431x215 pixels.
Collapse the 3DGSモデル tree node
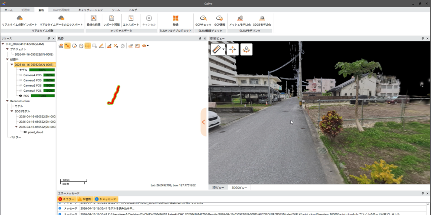[x=12, y=111]
